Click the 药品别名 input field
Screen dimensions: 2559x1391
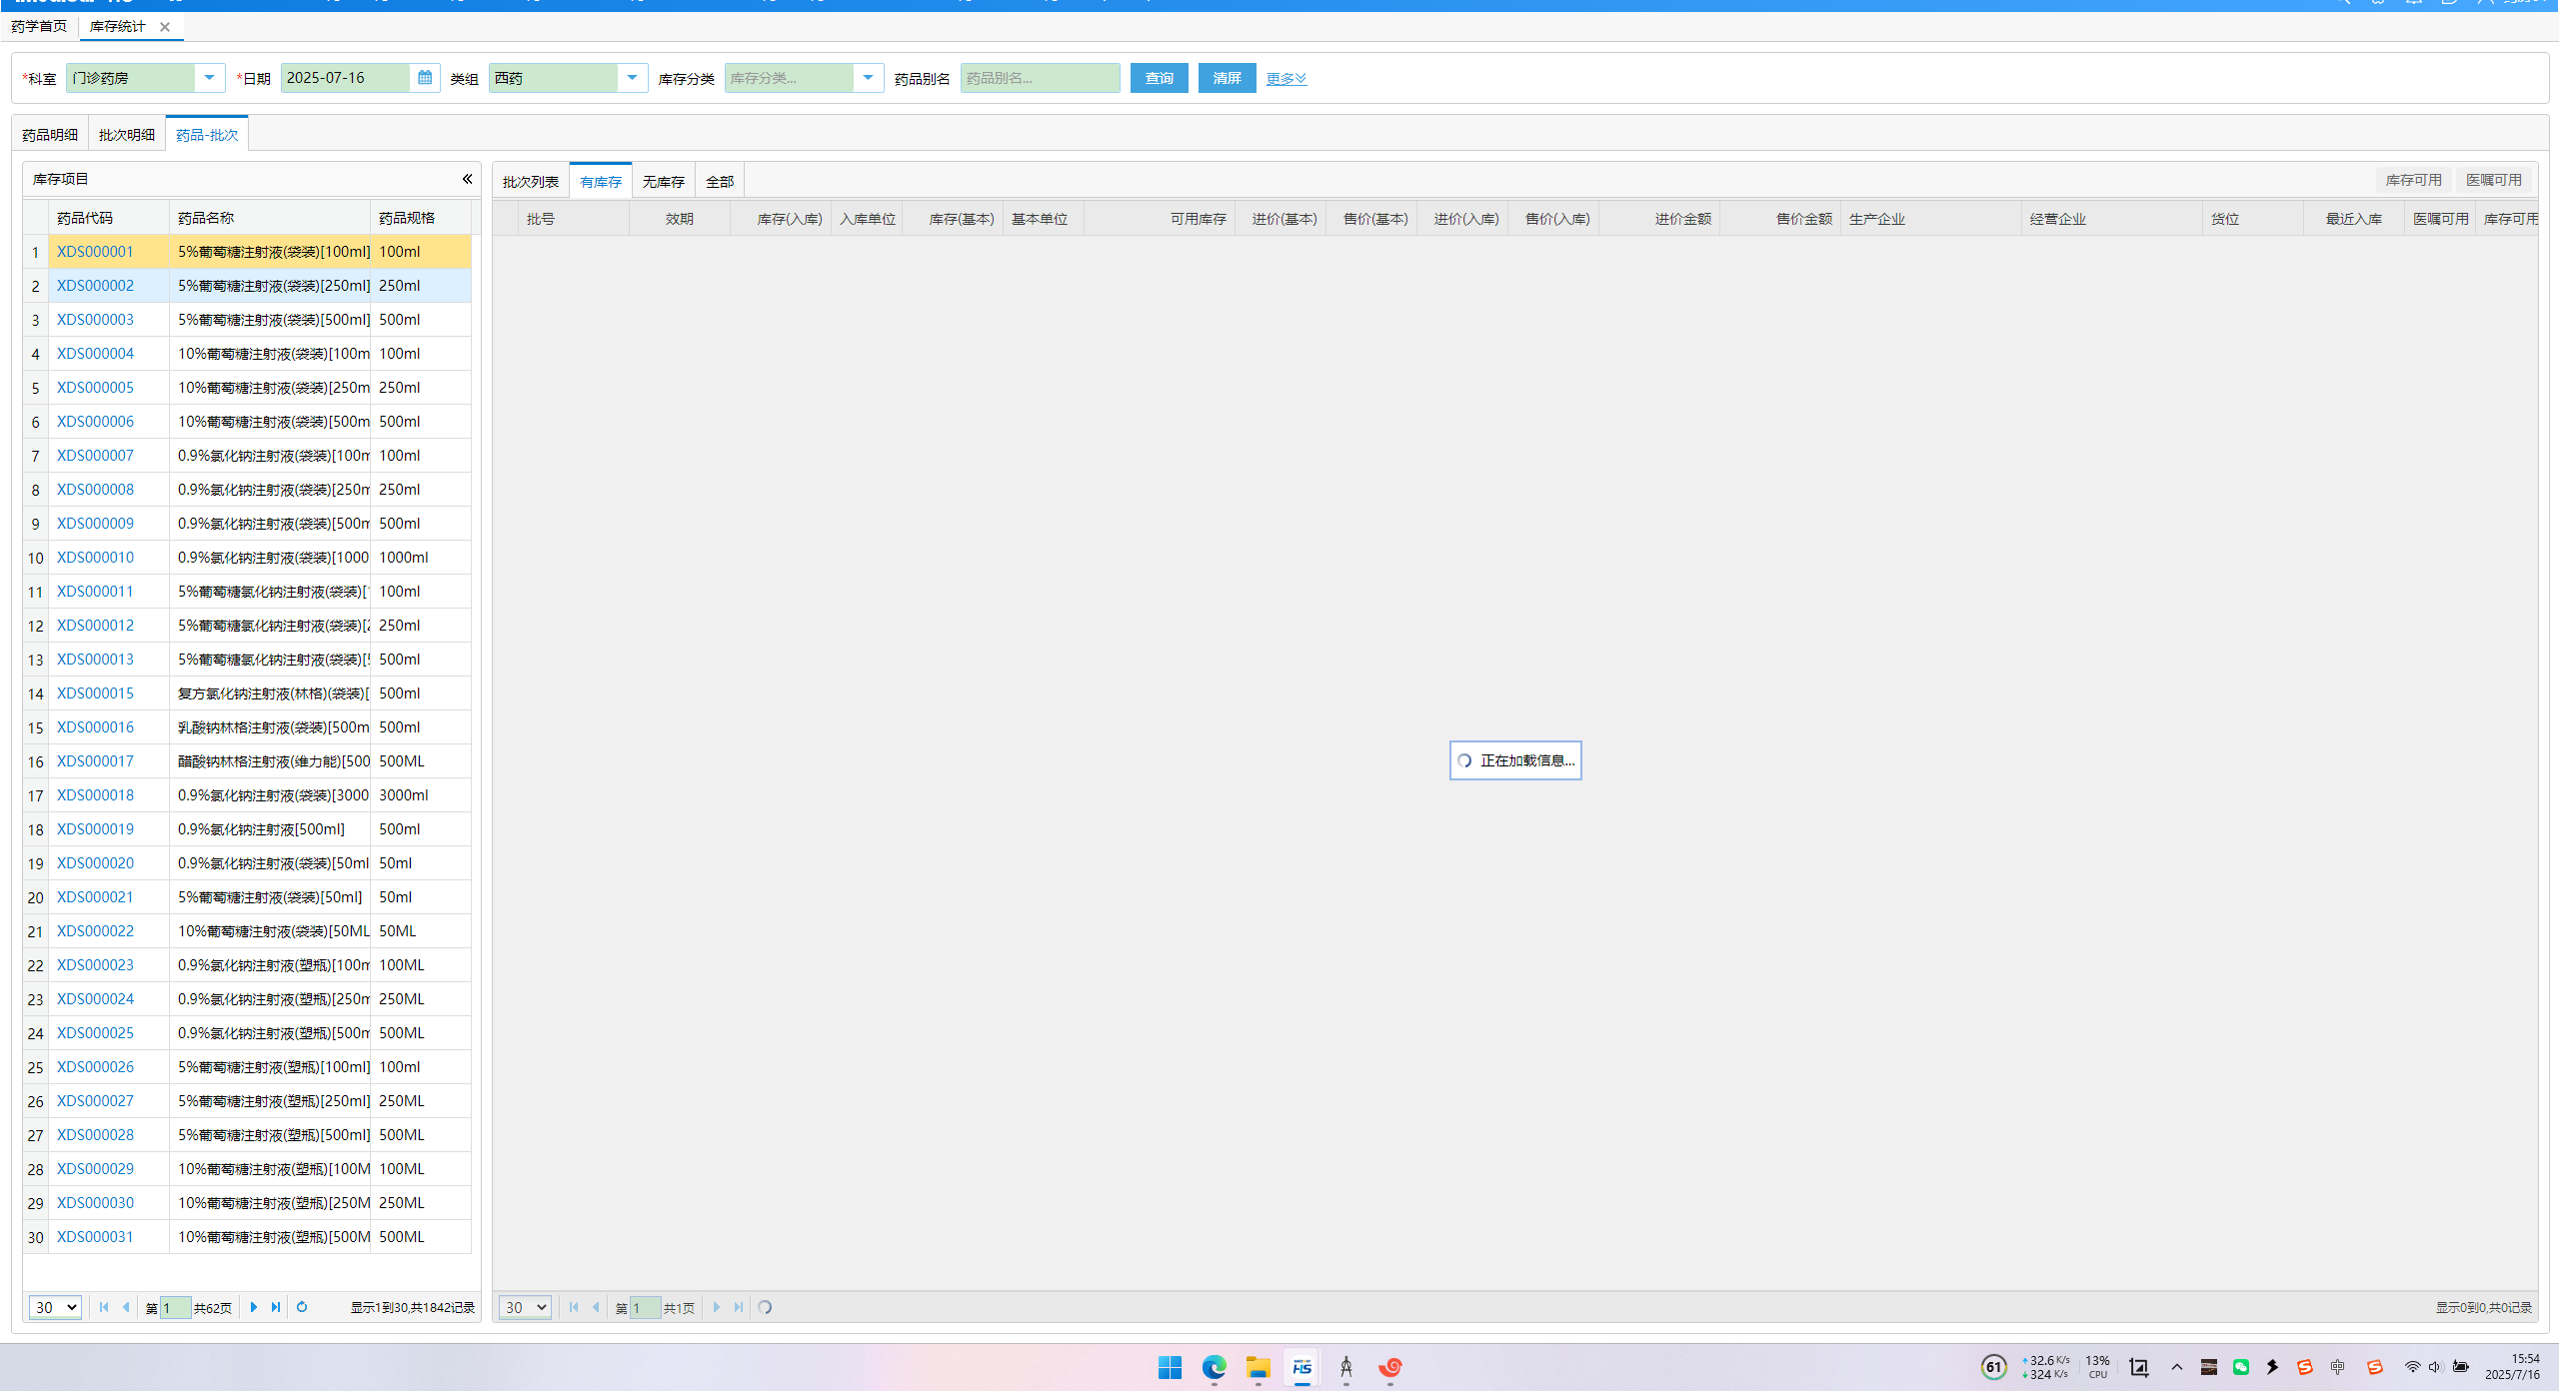tap(1040, 78)
